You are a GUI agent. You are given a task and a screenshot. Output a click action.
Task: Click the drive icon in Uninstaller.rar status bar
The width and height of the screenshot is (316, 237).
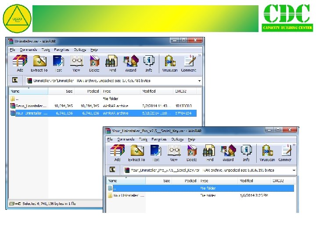(x=12, y=204)
